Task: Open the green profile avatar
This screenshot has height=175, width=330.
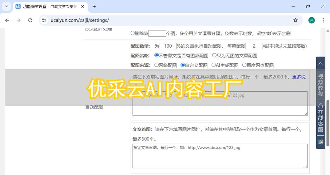Action: [311, 20]
